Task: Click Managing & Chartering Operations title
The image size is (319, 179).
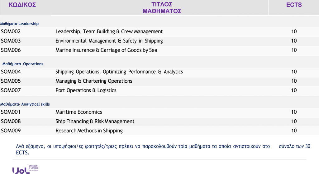Action: (x=94, y=81)
